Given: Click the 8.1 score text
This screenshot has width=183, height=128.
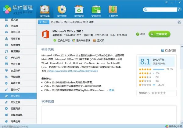Looking at the screenshot, I should 145,62.
